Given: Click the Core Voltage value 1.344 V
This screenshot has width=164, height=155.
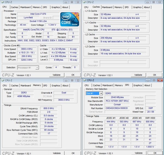Looking at the screenshot, I should [52, 25].
